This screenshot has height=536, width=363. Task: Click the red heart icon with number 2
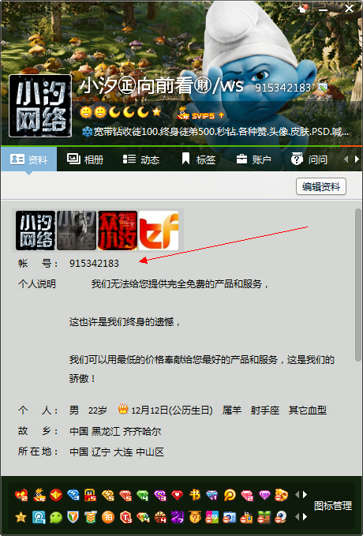pyautogui.click(x=21, y=495)
